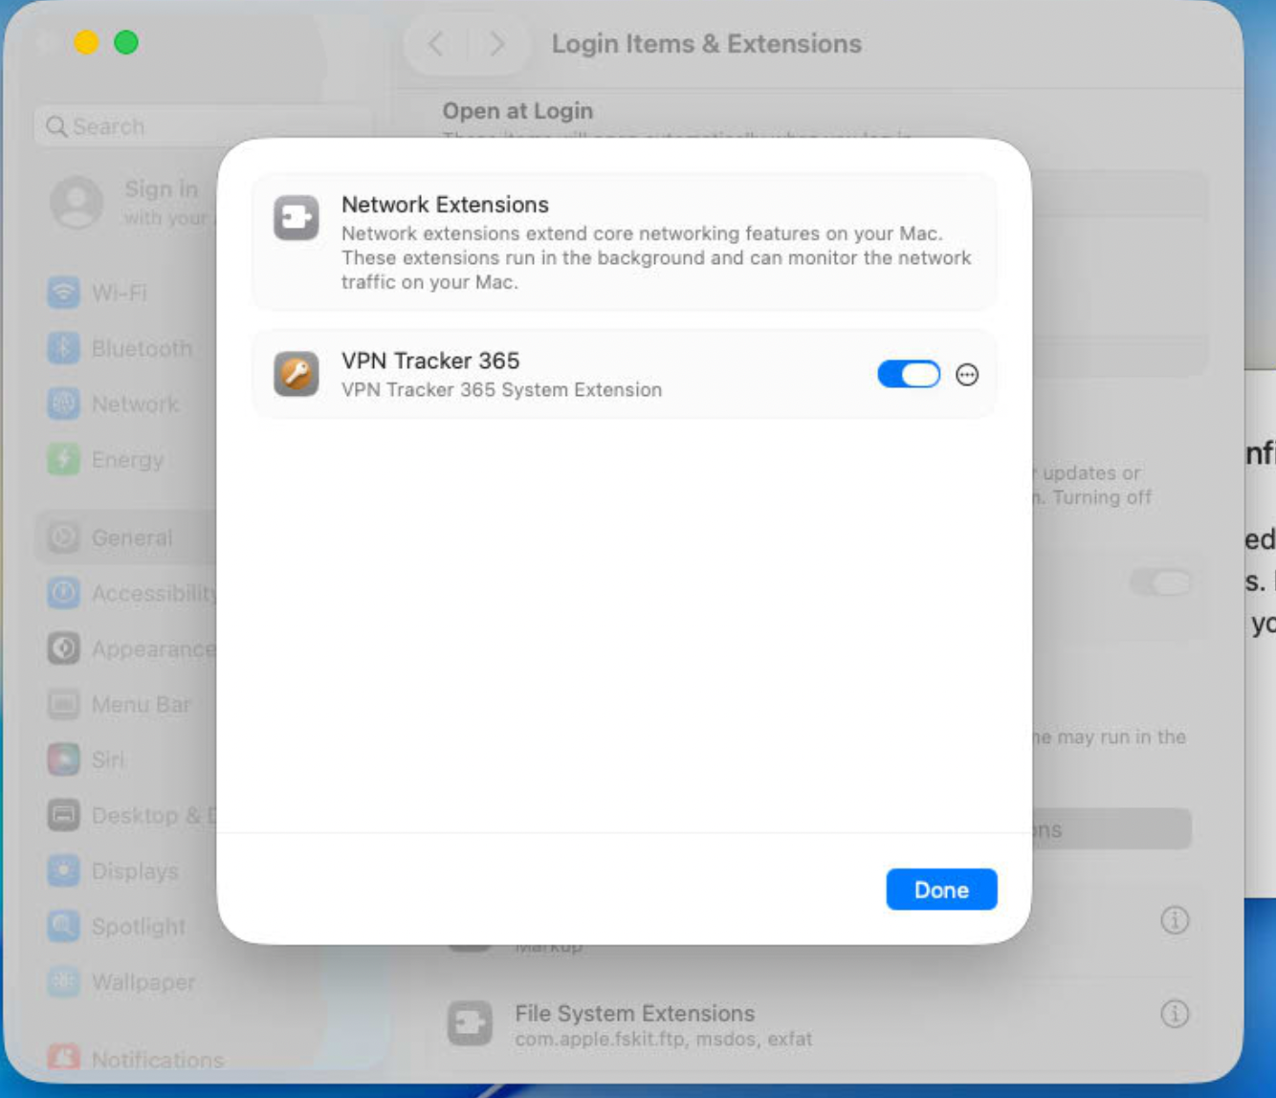The width and height of the screenshot is (1276, 1098).
Task: Click the green zoom window button
Action: click(x=126, y=43)
